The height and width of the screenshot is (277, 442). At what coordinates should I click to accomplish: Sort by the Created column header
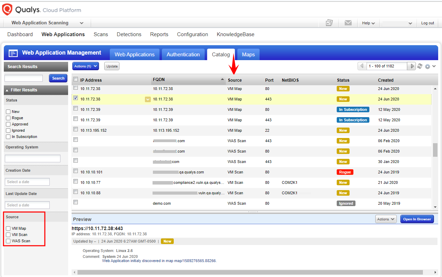tap(386, 80)
